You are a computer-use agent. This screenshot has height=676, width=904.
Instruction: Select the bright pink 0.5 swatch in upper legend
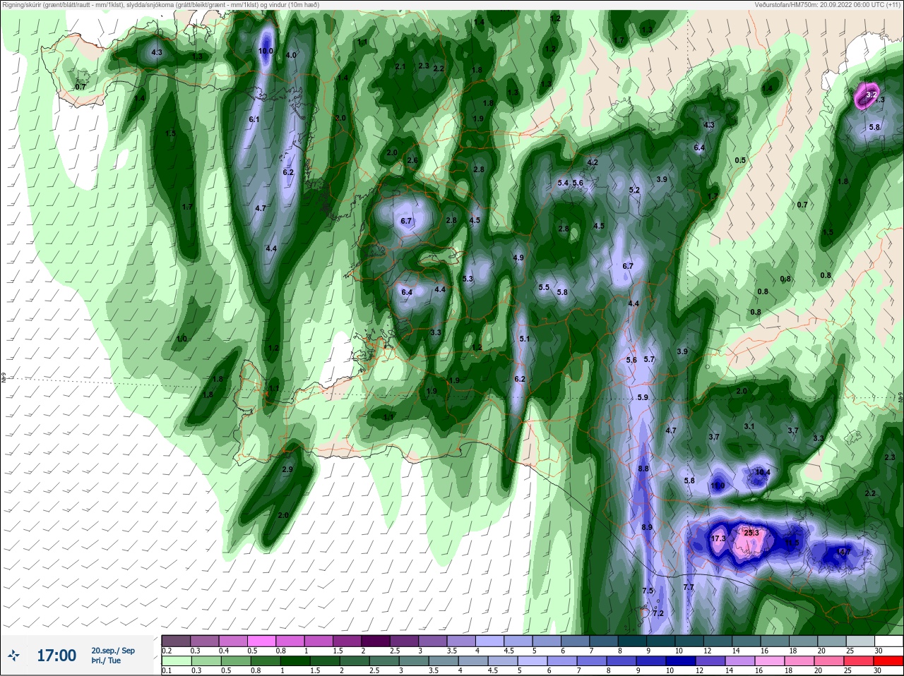261,641
